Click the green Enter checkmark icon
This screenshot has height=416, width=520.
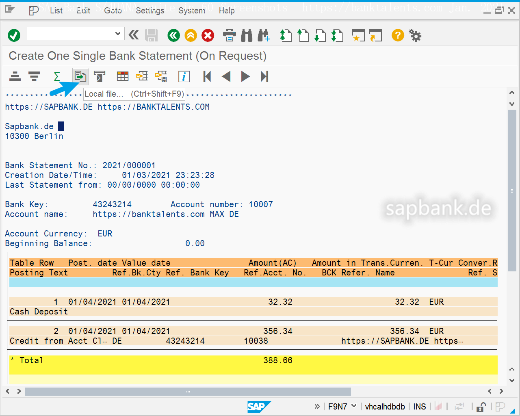(x=14, y=35)
